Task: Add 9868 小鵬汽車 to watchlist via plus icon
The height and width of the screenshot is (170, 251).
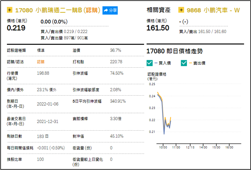Action: pyautogui.click(x=181, y=10)
